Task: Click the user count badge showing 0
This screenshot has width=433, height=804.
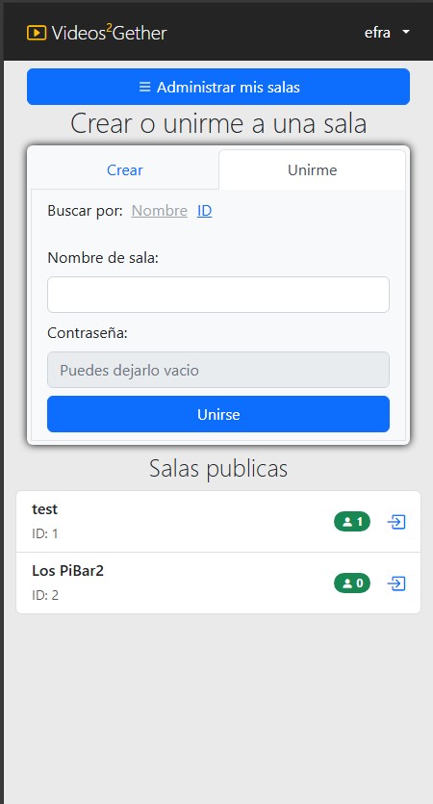Action: point(352,584)
